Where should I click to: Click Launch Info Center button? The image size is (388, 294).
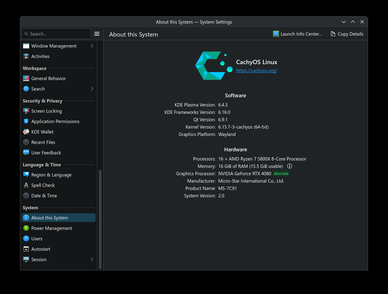pyautogui.click(x=298, y=34)
